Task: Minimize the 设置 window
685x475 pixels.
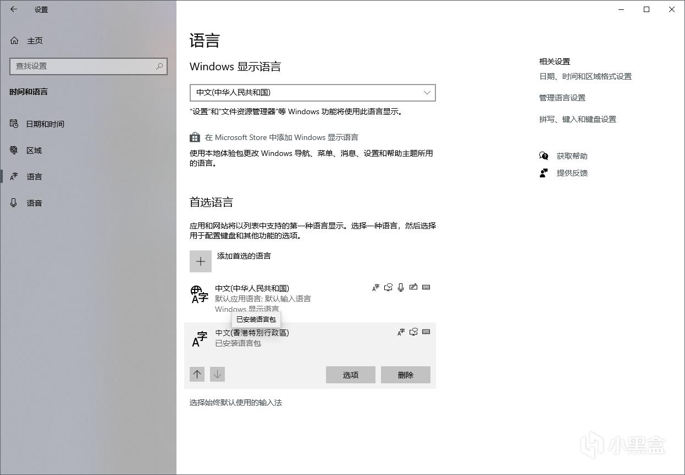Action: (x=621, y=9)
